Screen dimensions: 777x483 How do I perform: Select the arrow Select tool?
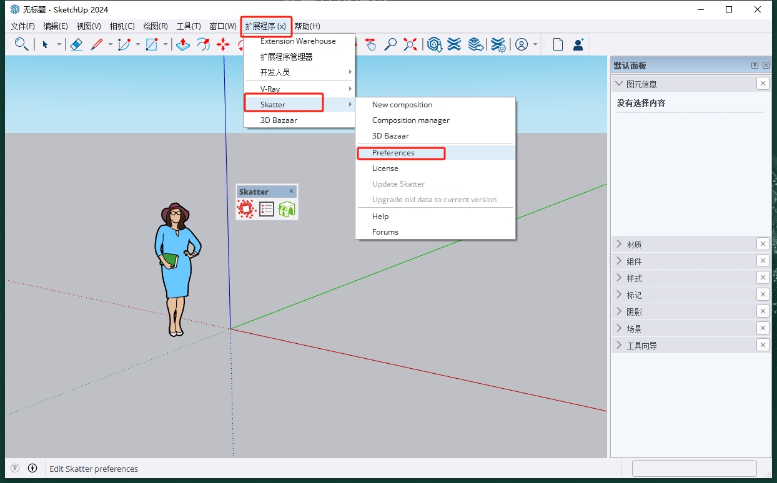click(45, 44)
